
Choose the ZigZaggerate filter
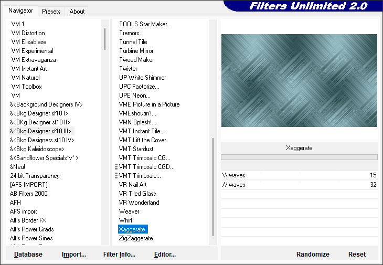[x=136, y=238]
